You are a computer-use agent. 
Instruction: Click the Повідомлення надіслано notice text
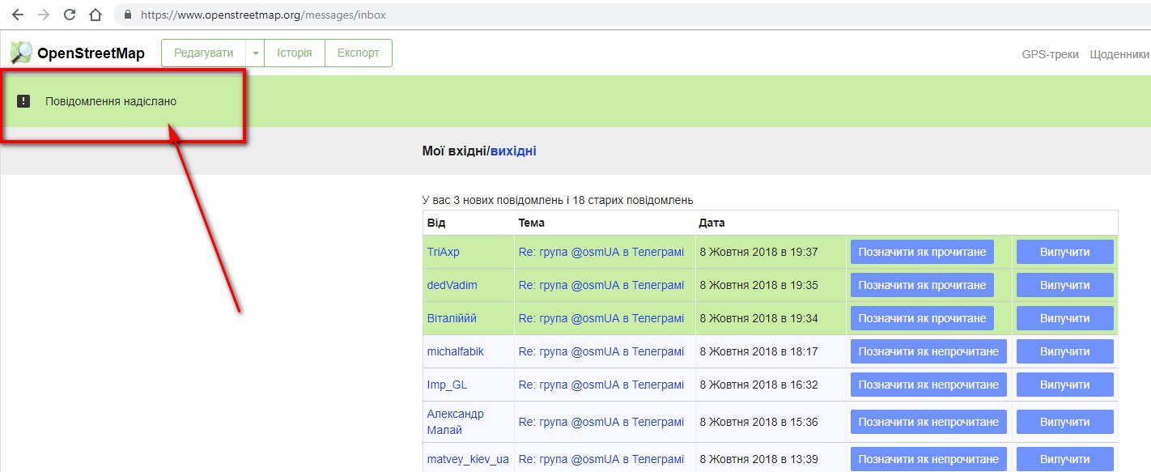(x=111, y=101)
